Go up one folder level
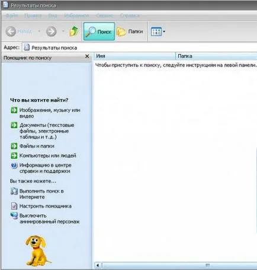 coord(74,31)
